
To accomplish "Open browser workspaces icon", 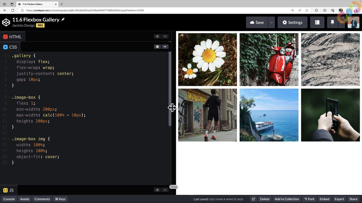I will pyautogui.click(x=5, y=4).
